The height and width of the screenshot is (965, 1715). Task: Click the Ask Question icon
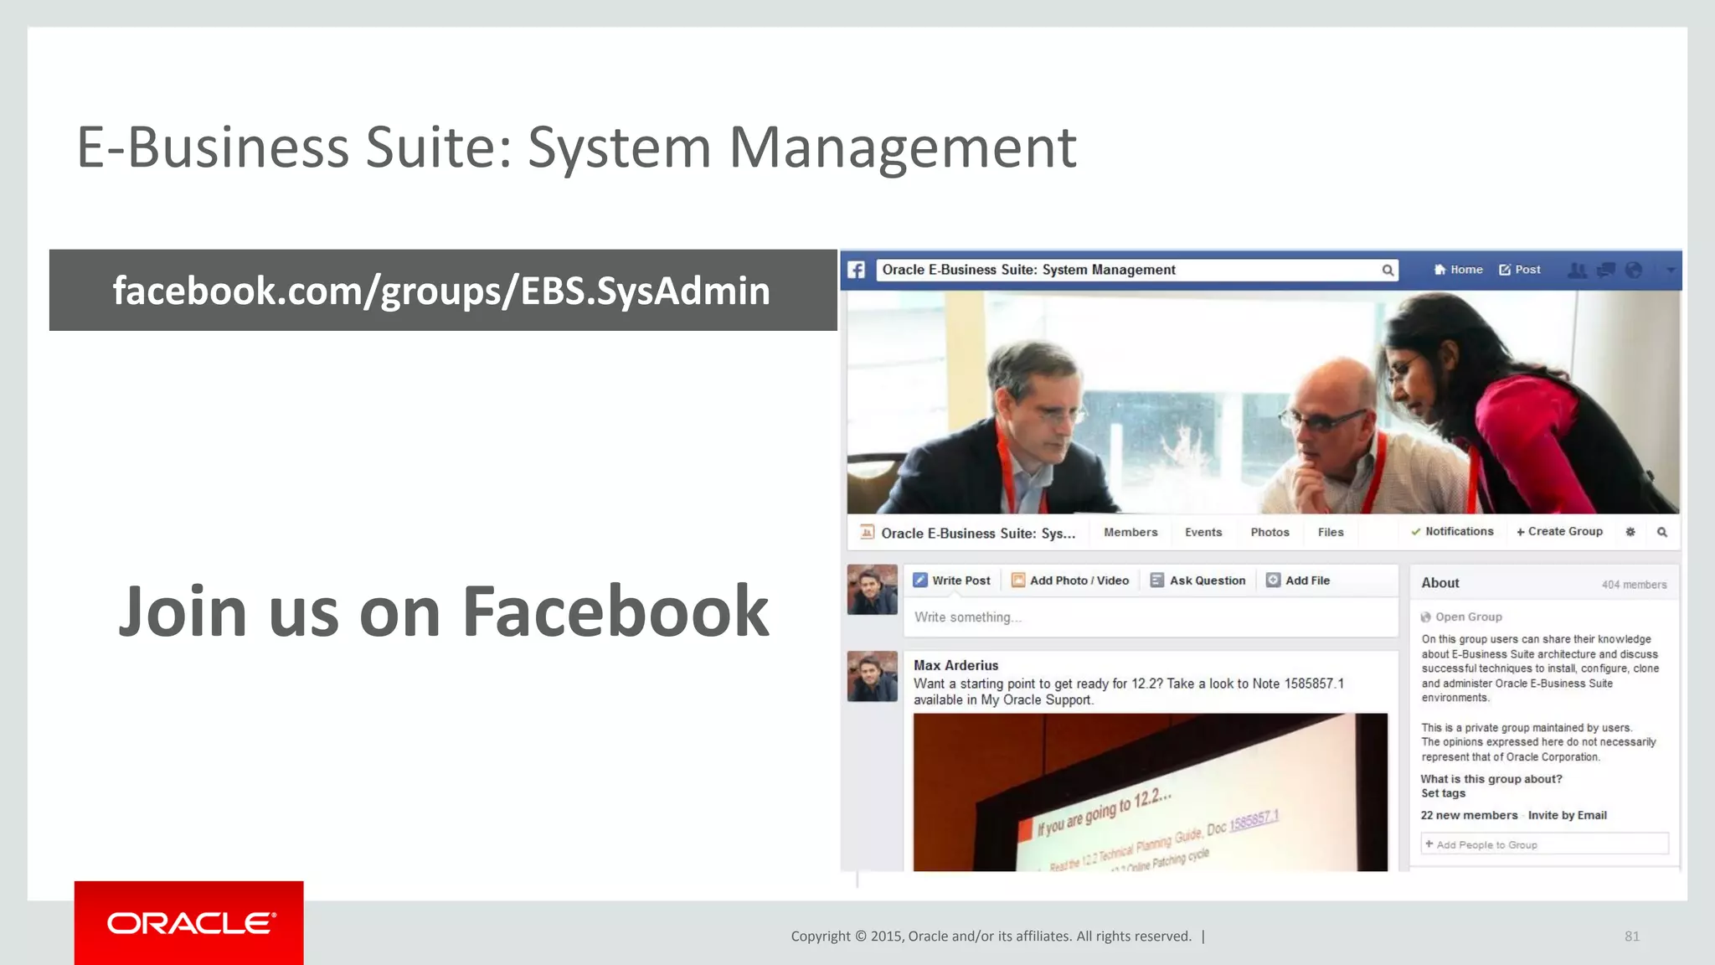tap(1157, 580)
